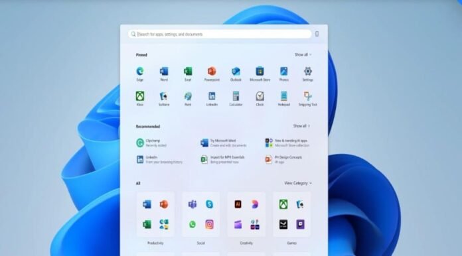Click the search box for apps and settings

click(220, 34)
